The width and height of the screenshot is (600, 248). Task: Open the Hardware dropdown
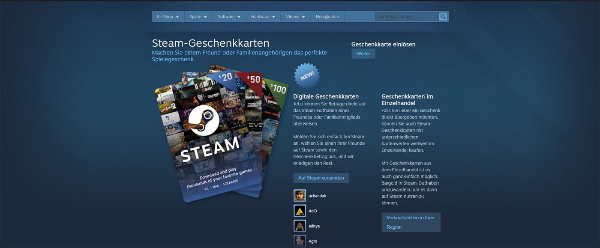pyautogui.click(x=263, y=17)
